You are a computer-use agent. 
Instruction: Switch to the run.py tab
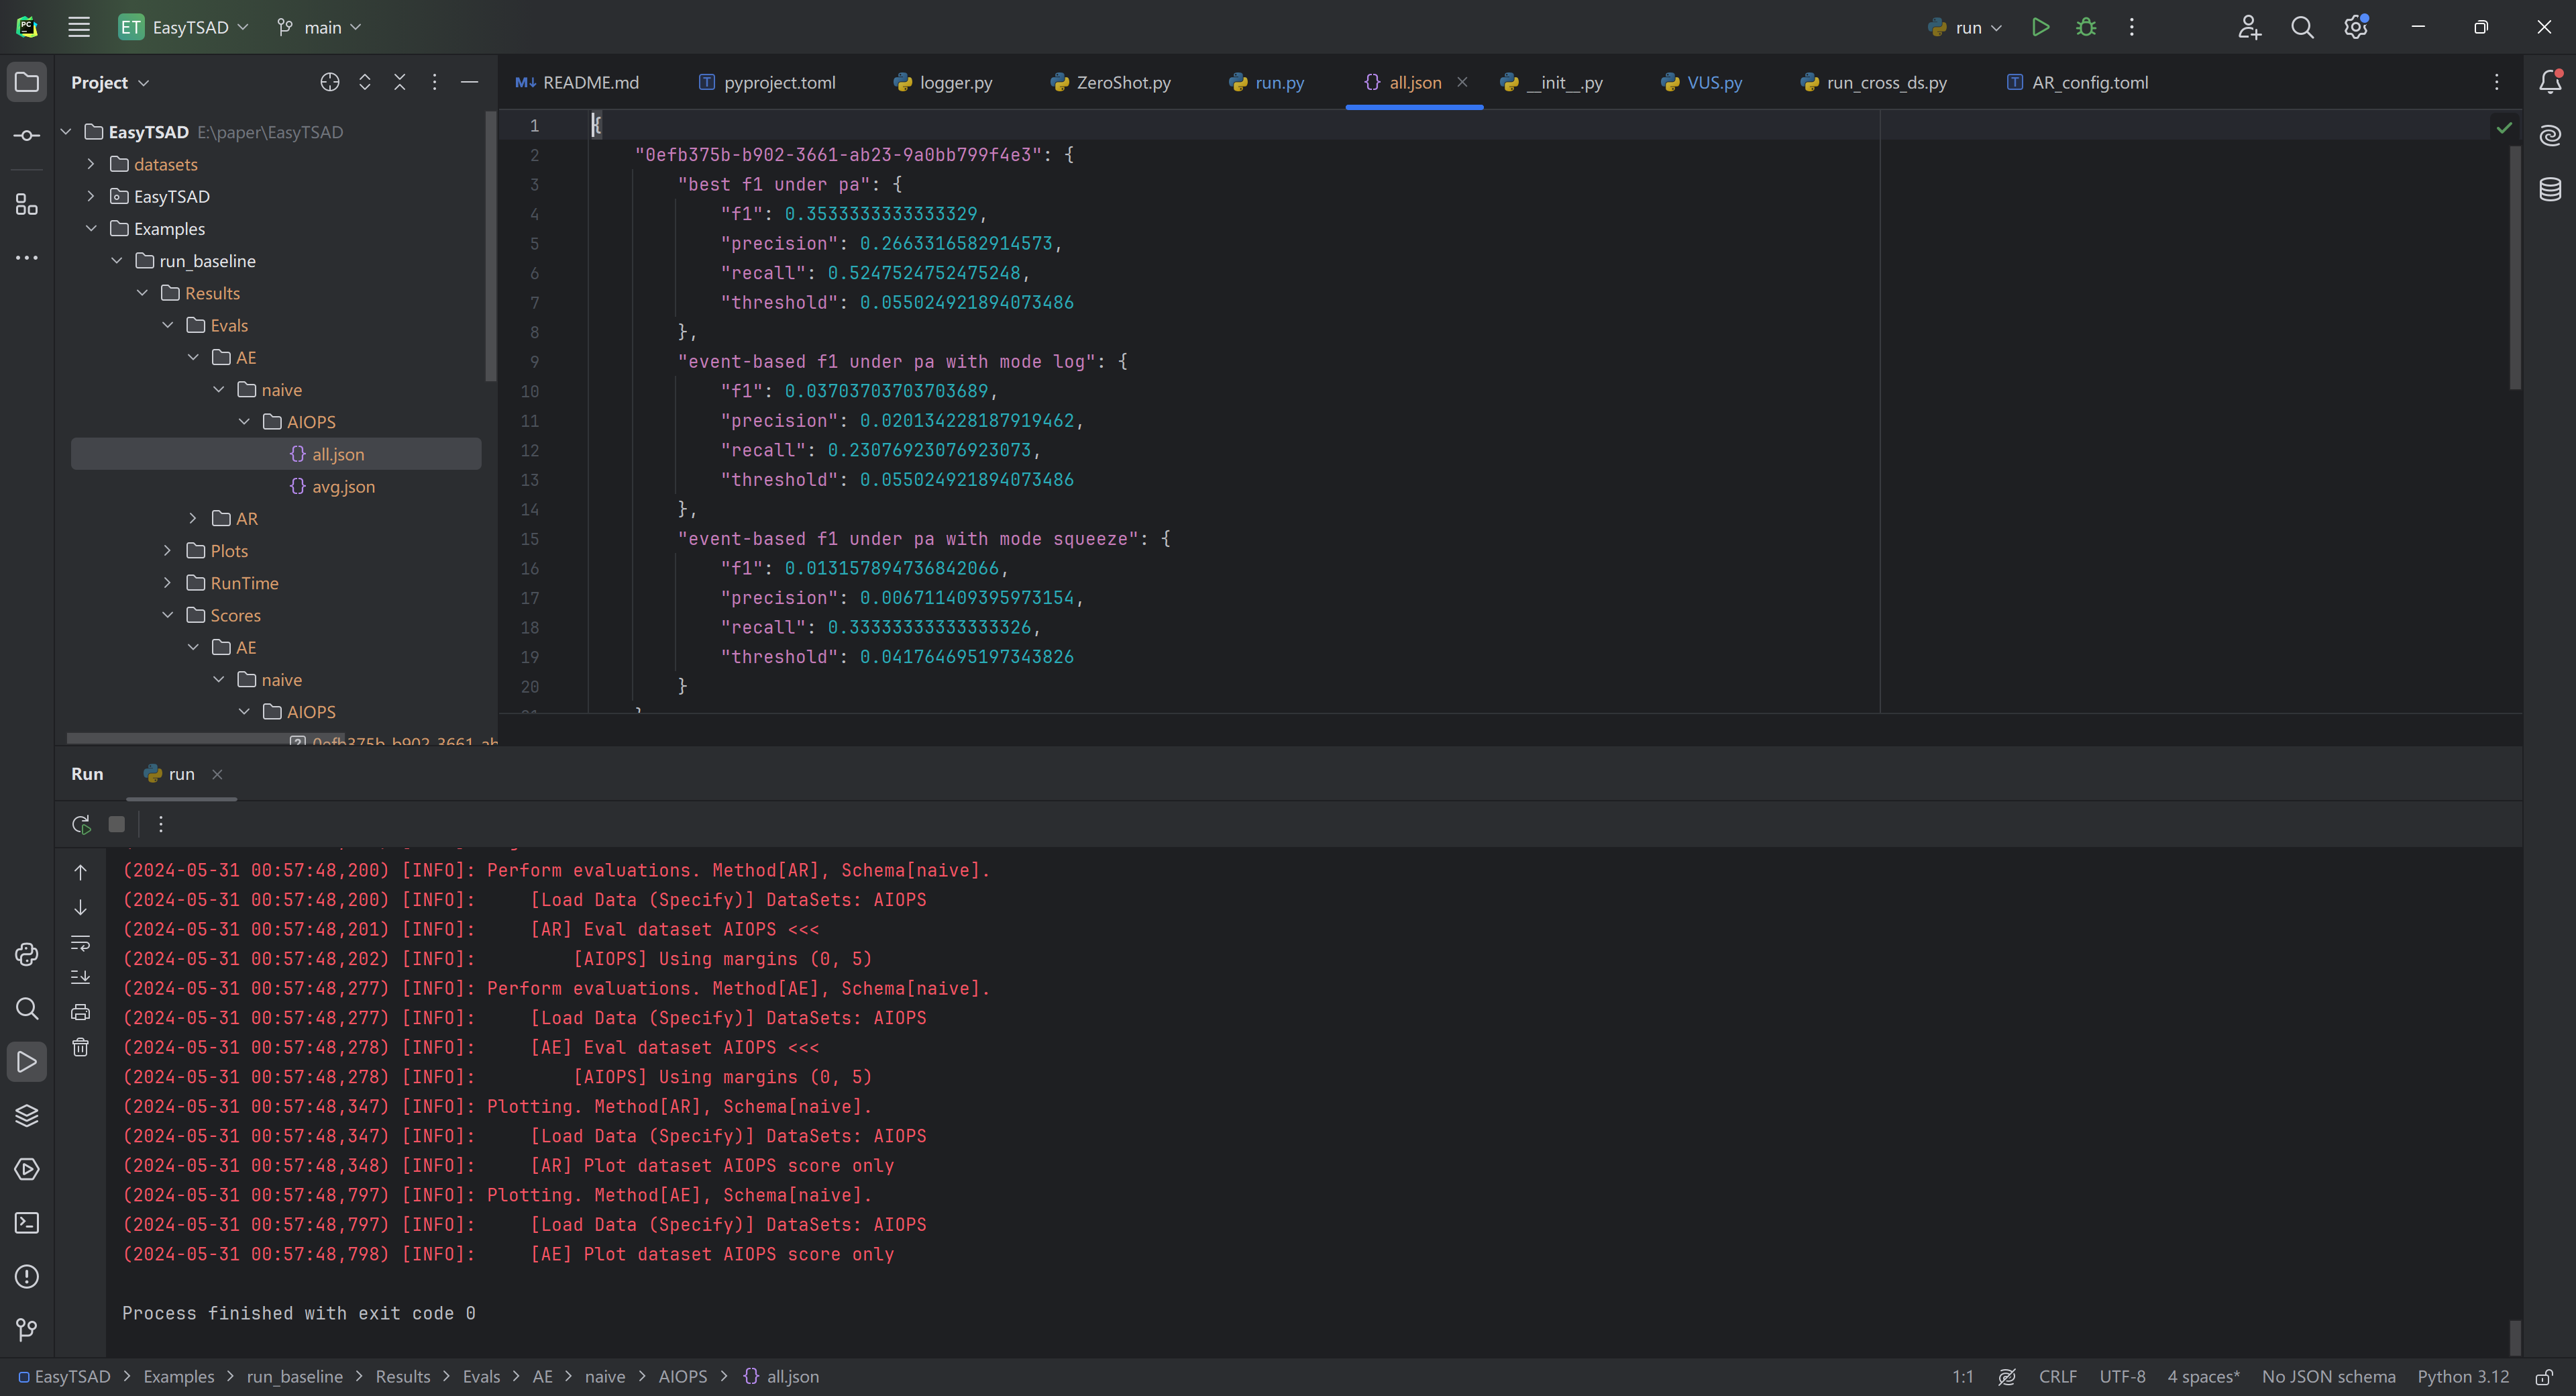tap(1278, 82)
